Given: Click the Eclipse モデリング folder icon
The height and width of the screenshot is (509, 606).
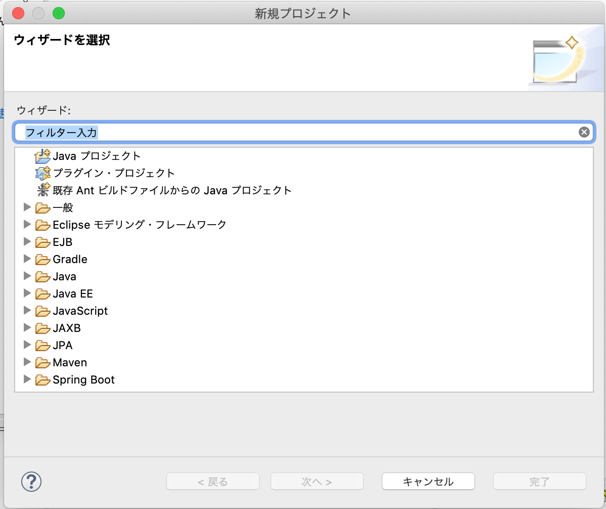Looking at the screenshot, I should click(42, 225).
